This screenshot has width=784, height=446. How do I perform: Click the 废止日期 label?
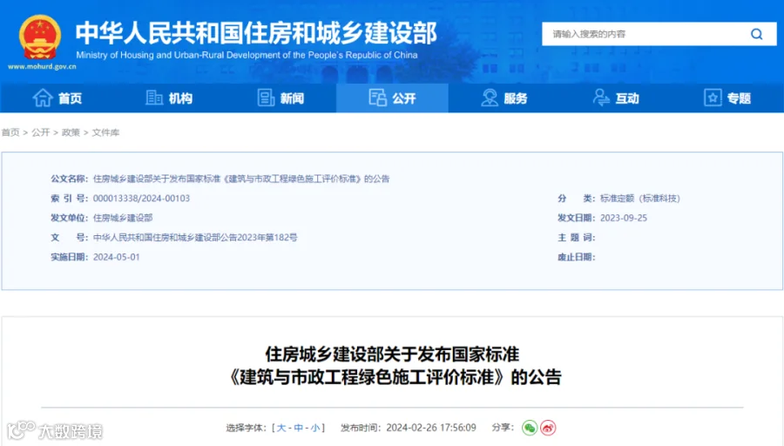tap(576, 257)
